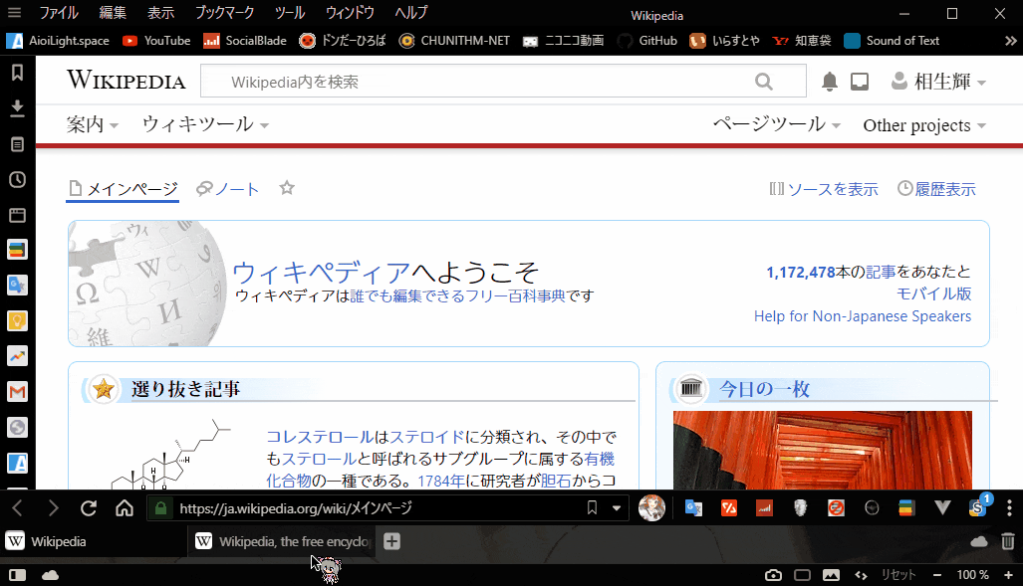
Task: Capture a page screenshot with the camera icon
Action: (773, 575)
